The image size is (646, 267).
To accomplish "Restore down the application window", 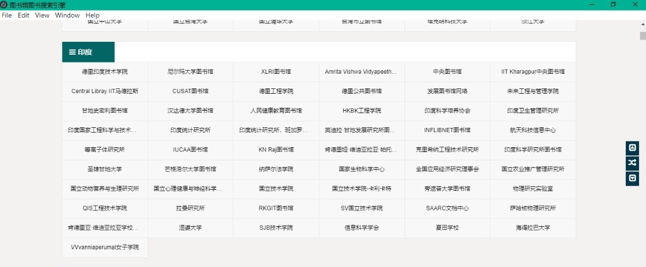I will click(614, 5).
